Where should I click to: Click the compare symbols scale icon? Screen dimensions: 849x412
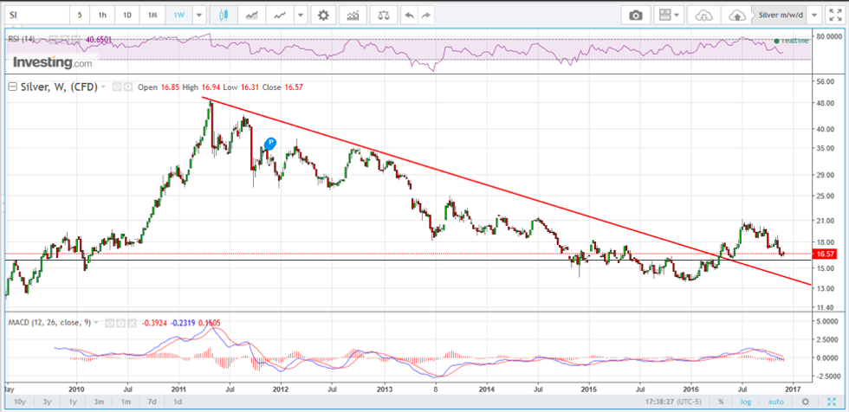pos(382,15)
